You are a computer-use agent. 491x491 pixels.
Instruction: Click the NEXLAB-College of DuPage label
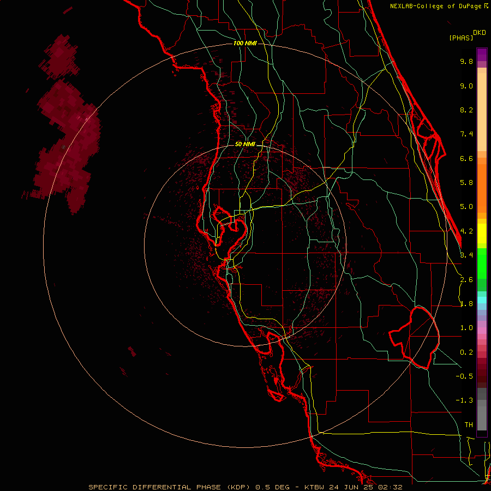(436, 6)
